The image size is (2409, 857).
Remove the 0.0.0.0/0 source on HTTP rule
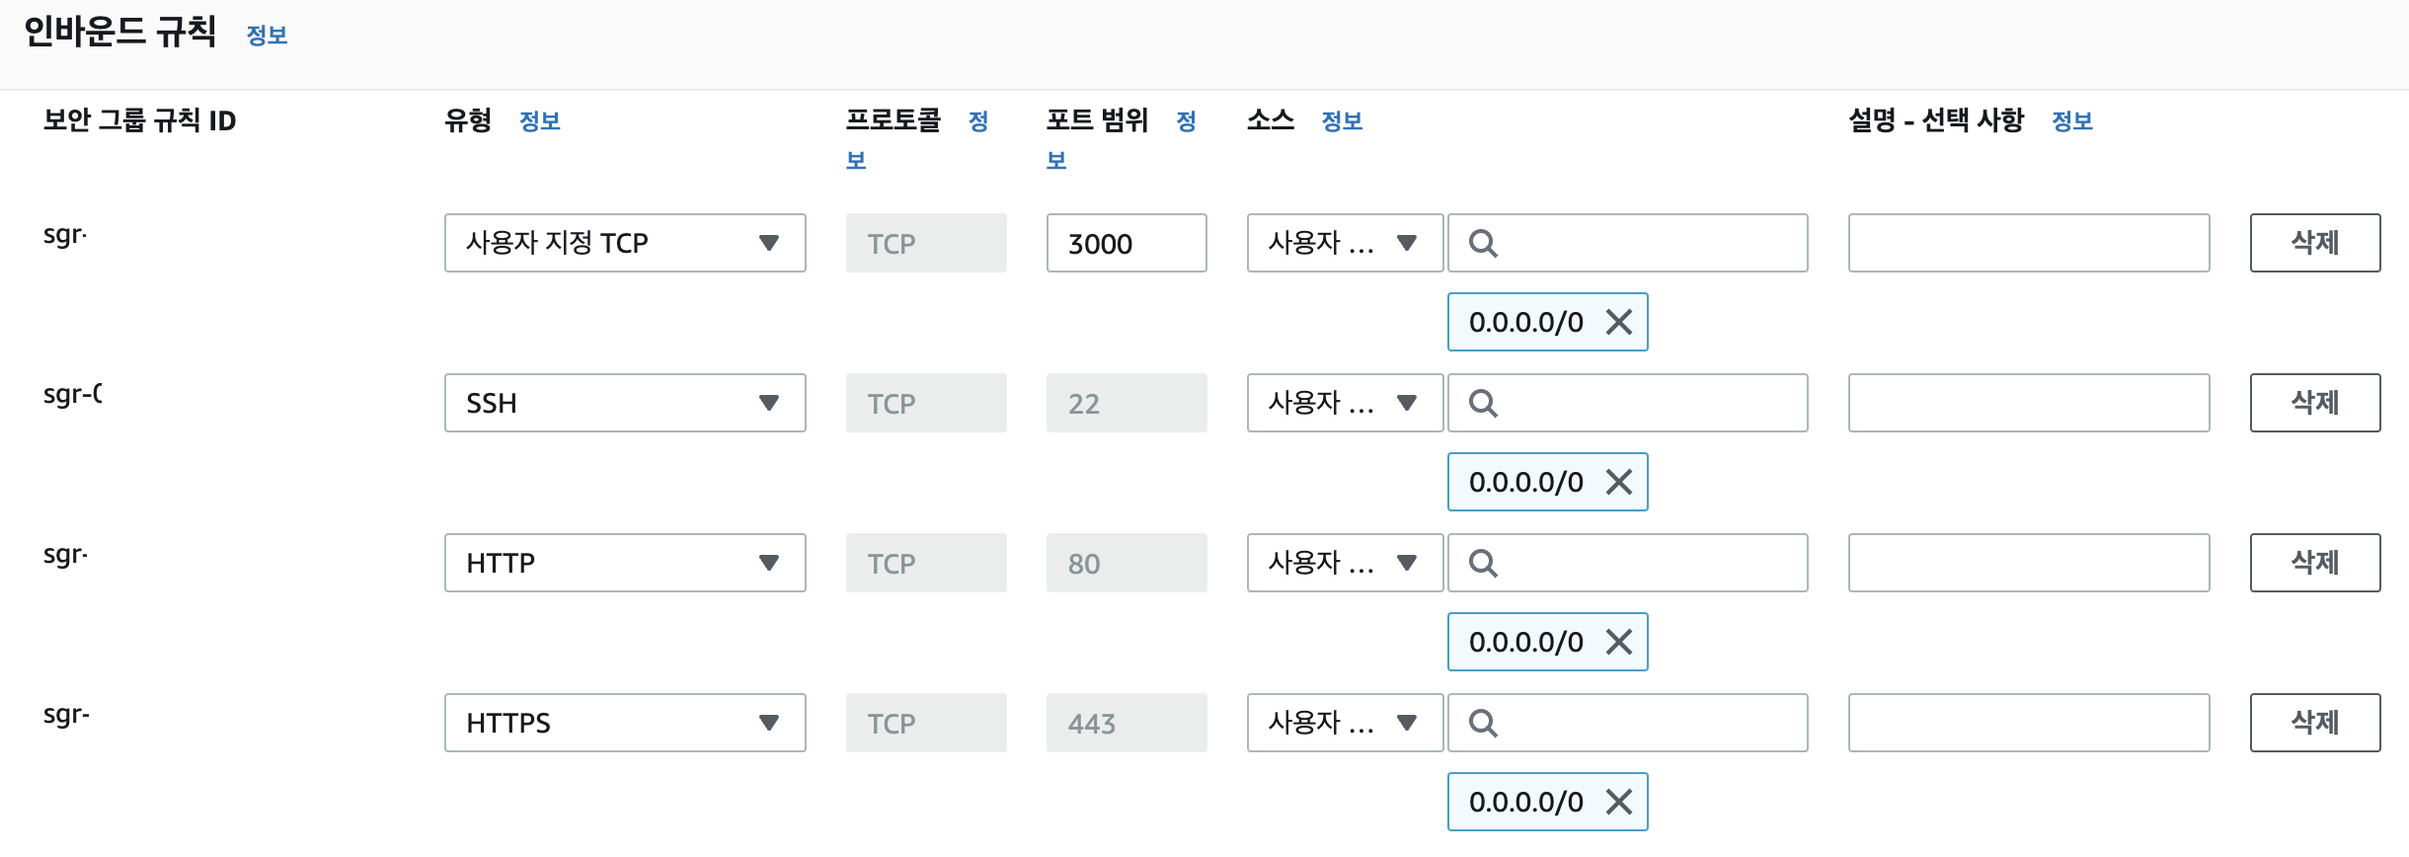tap(1618, 642)
